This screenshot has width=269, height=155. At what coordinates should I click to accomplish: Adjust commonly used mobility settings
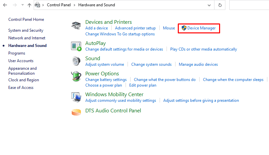[x=121, y=100]
